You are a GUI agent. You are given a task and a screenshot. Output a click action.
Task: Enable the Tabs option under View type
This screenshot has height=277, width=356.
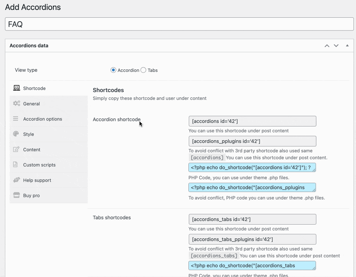(143, 70)
